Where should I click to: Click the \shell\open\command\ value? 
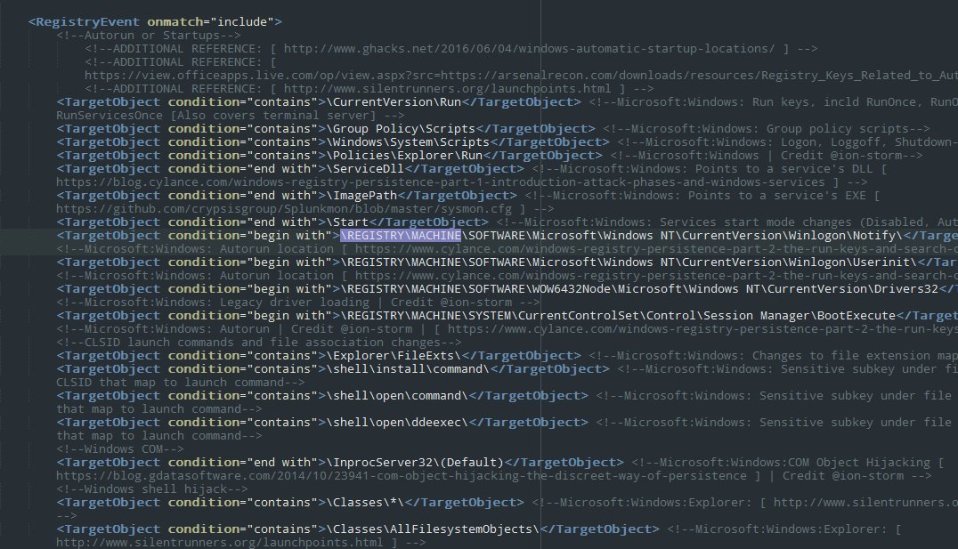point(397,396)
